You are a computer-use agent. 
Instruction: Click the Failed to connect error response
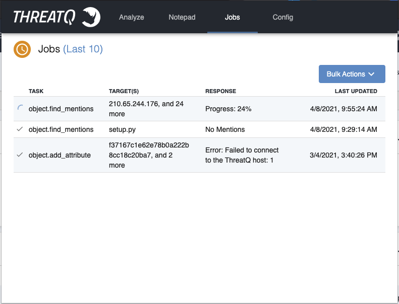point(242,155)
